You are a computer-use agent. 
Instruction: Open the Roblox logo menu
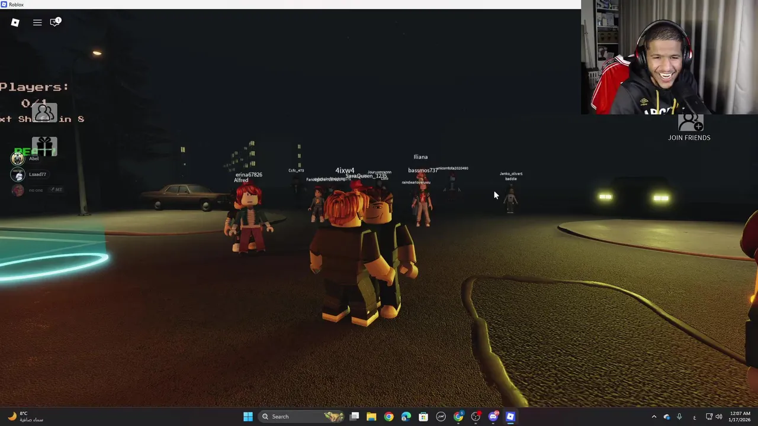pos(15,22)
